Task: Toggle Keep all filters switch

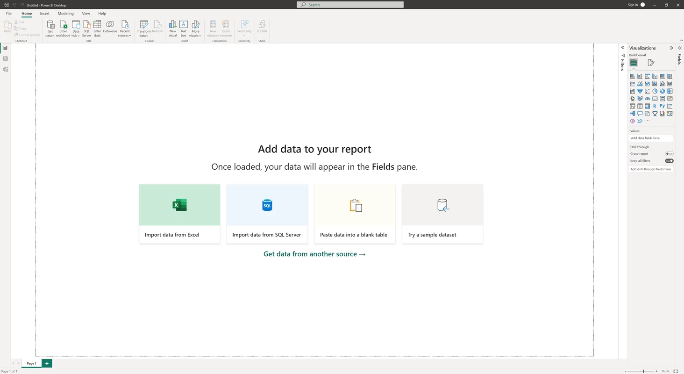Action: pyautogui.click(x=670, y=161)
